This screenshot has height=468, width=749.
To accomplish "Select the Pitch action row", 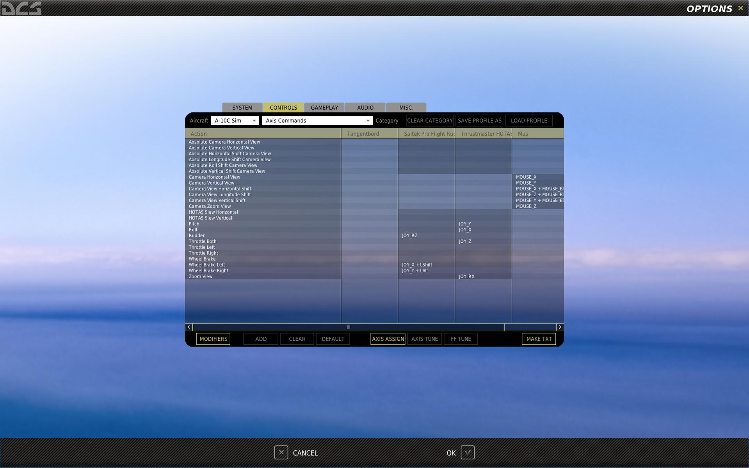I will click(263, 224).
